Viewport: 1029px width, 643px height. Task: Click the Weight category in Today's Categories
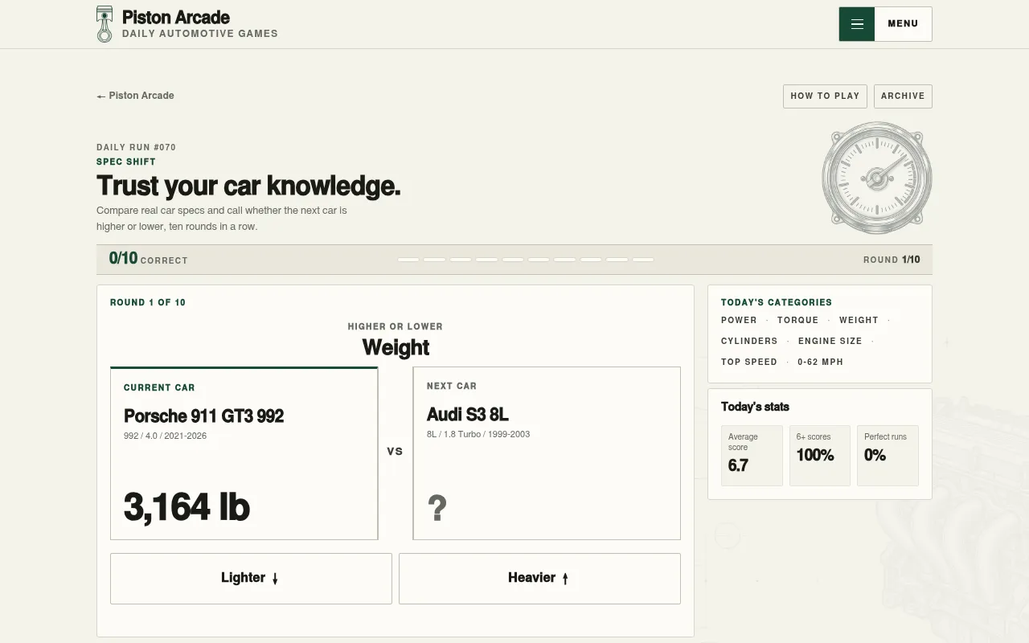[859, 320]
